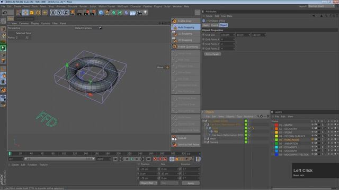Click the play forward button
339x190 pixels.
[x=132, y=159]
